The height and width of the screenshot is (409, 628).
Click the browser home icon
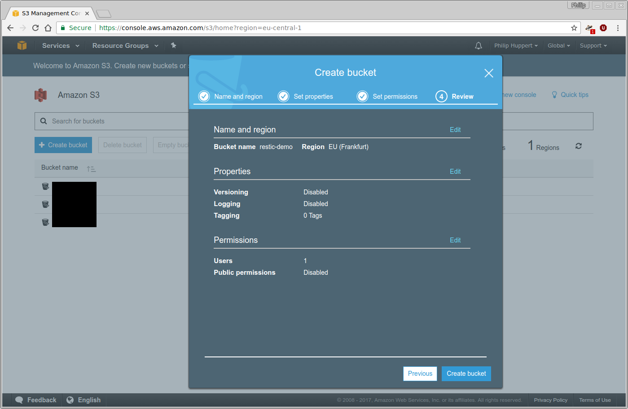[x=48, y=28]
